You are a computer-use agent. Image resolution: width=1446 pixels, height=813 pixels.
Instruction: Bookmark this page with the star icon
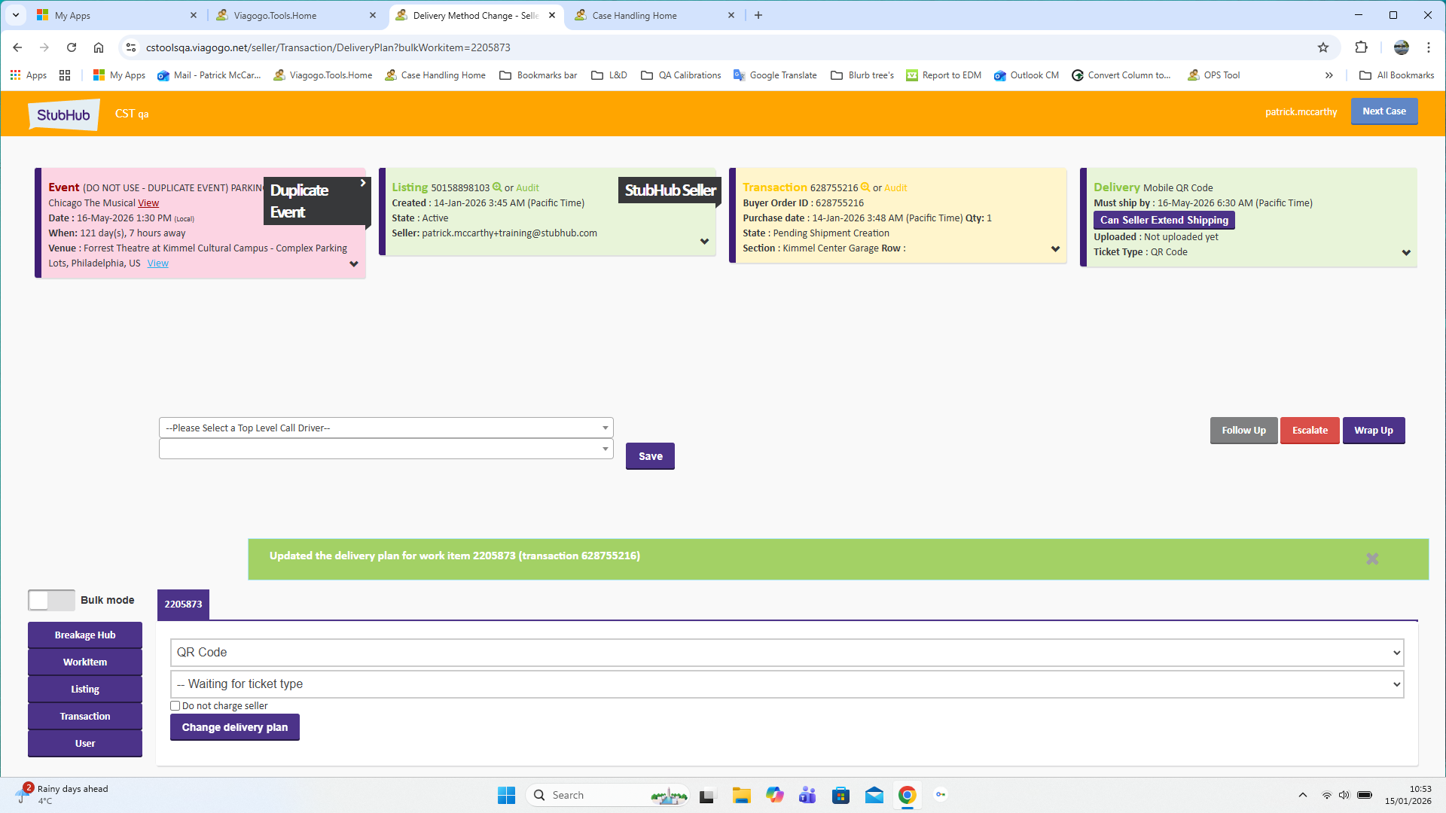1323,47
